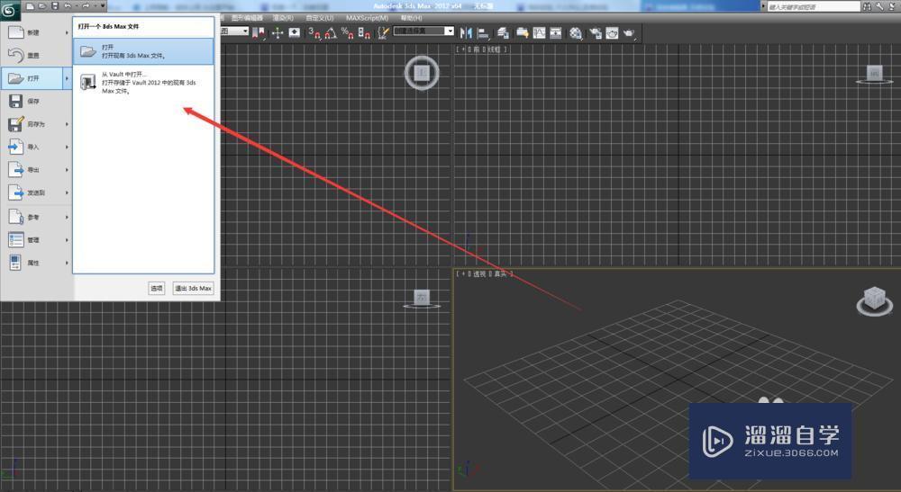This screenshot has height=492, width=901.
Task: Toggle the 3D Snaps icon
Action: pyautogui.click(x=314, y=32)
